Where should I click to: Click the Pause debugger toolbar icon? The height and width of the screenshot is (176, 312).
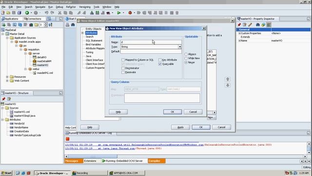[166, 13]
